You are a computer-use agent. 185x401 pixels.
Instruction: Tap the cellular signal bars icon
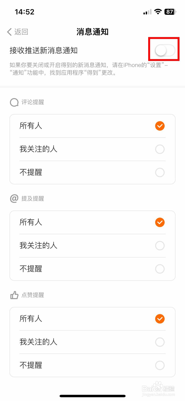click(147, 12)
